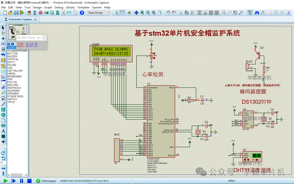Click the Rotate Clockwise icon
The height and width of the screenshot is (184, 294).
point(3,153)
